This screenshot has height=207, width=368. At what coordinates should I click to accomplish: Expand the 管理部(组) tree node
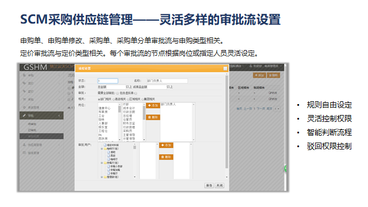tap(102, 177)
